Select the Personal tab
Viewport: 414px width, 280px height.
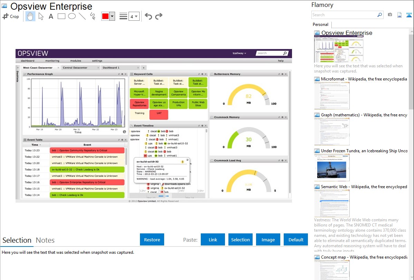[x=321, y=25]
